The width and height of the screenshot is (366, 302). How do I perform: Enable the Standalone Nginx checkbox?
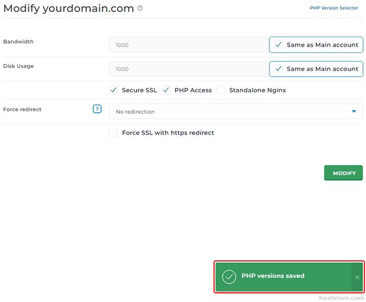(x=221, y=90)
